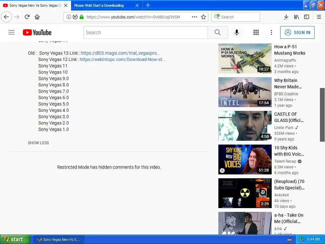
Task: Click the verified badge beside Talent Recap
Action: tap(300, 161)
